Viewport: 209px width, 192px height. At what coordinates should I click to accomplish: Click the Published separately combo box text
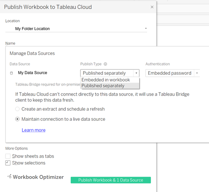pyautogui.click(x=104, y=73)
